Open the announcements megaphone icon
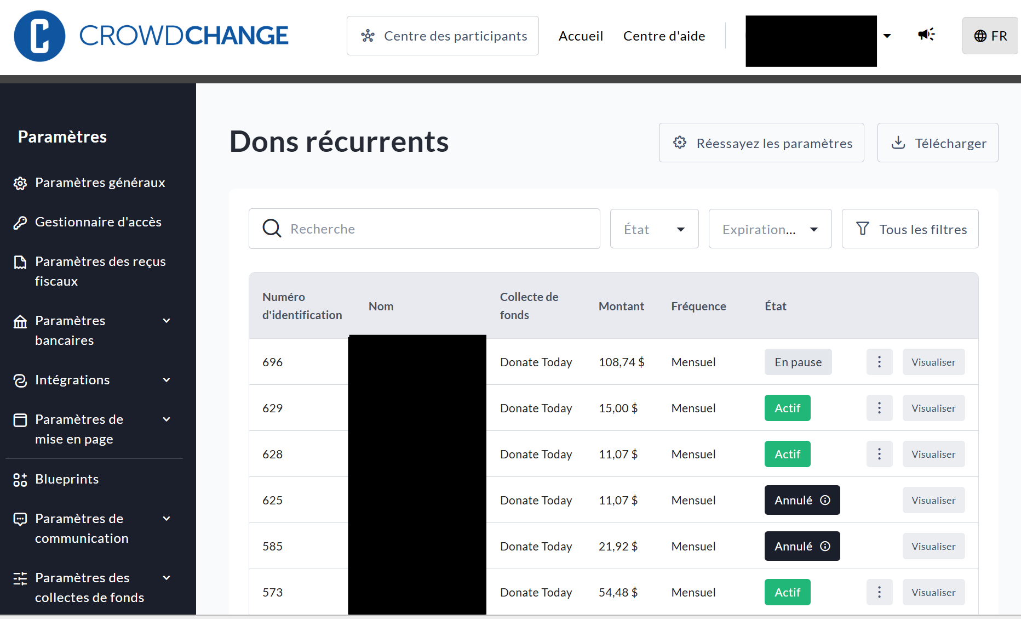The height and width of the screenshot is (619, 1021). [x=926, y=35]
